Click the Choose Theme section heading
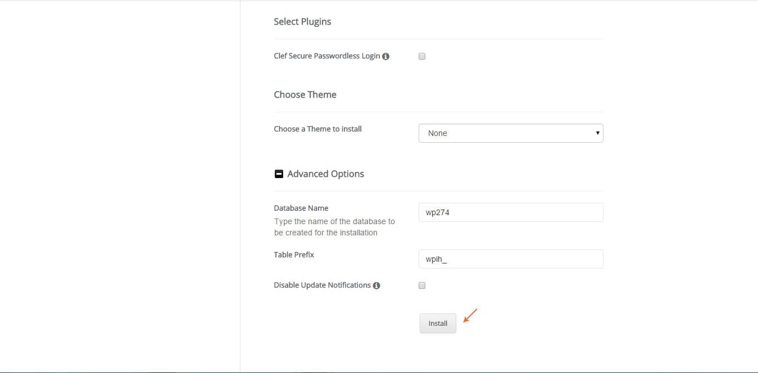 [305, 95]
